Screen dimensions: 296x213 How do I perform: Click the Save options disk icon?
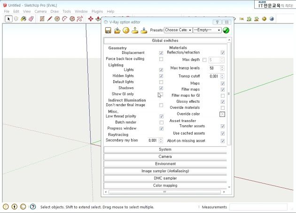pos(108,30)
